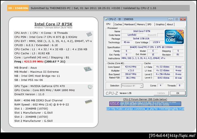Viewport: 197px width, 139px height.
Task: Click the Multiplier value x 21.0
Action: 131,70
